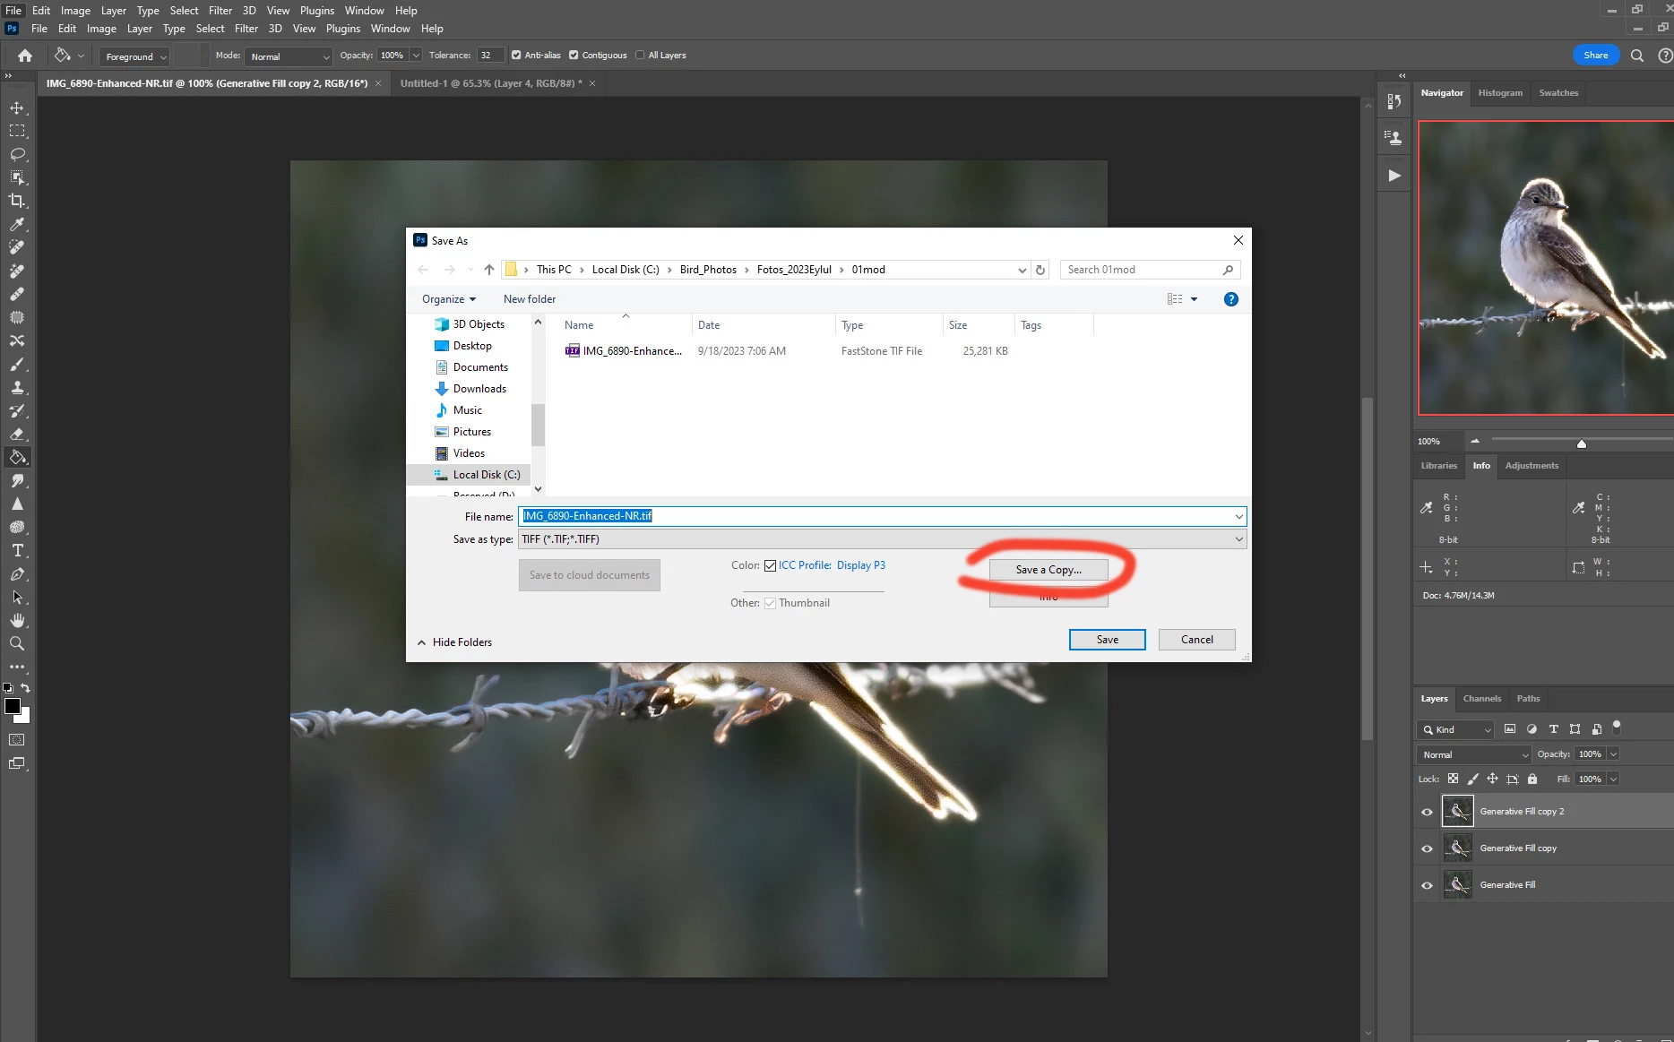
Task: Open the Foreground fill source dropdown
Action: [x=134, y=56]
